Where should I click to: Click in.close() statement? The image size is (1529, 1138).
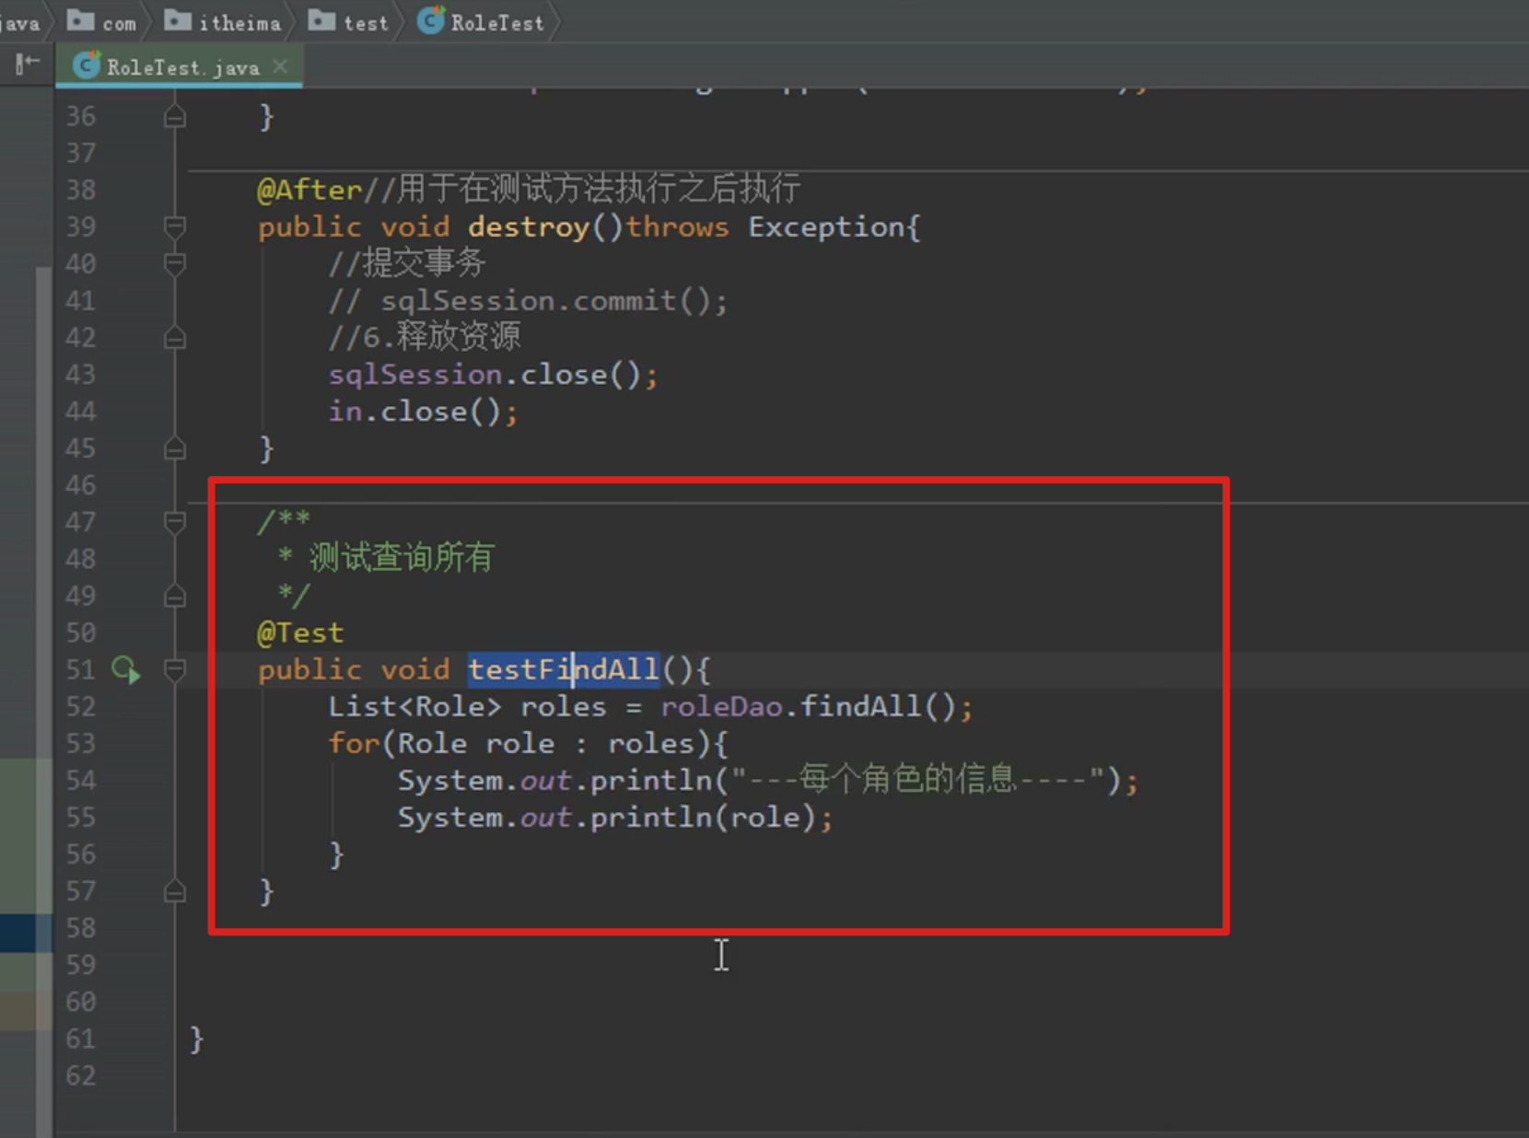point(423,412)
